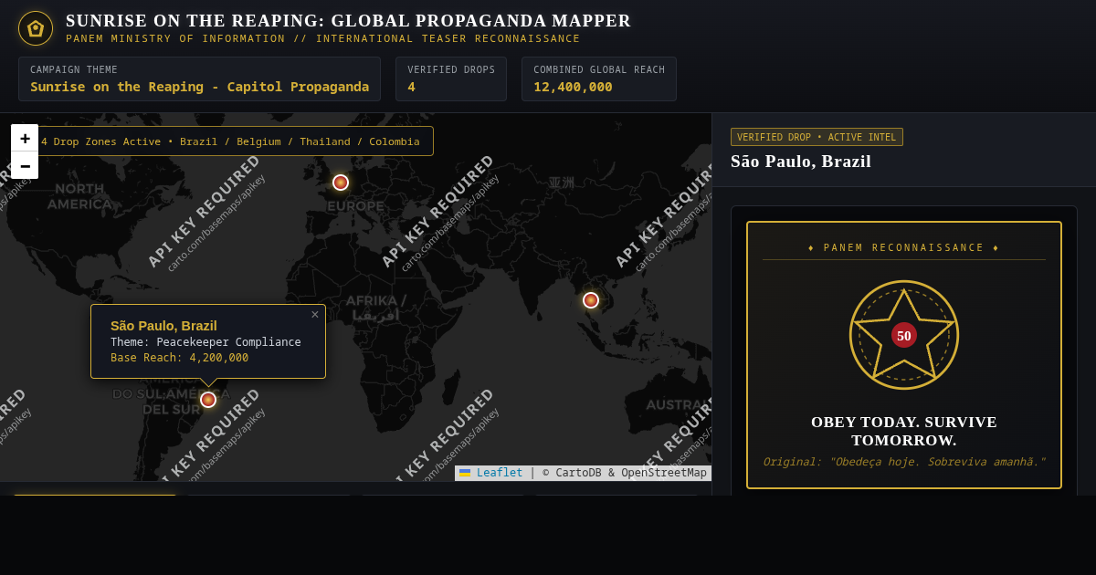Click the Original Portuguese quote text
Viewport: 1096px width, 575px height.
(x=904, y=462)
